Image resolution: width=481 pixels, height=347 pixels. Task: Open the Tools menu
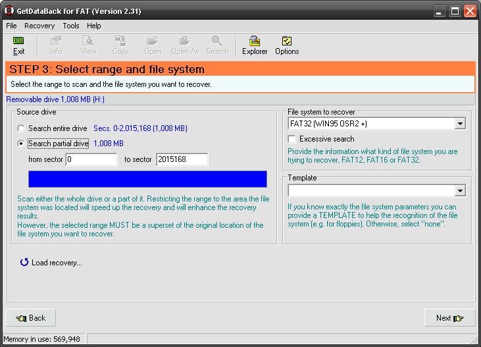click(x=71, y=26)
